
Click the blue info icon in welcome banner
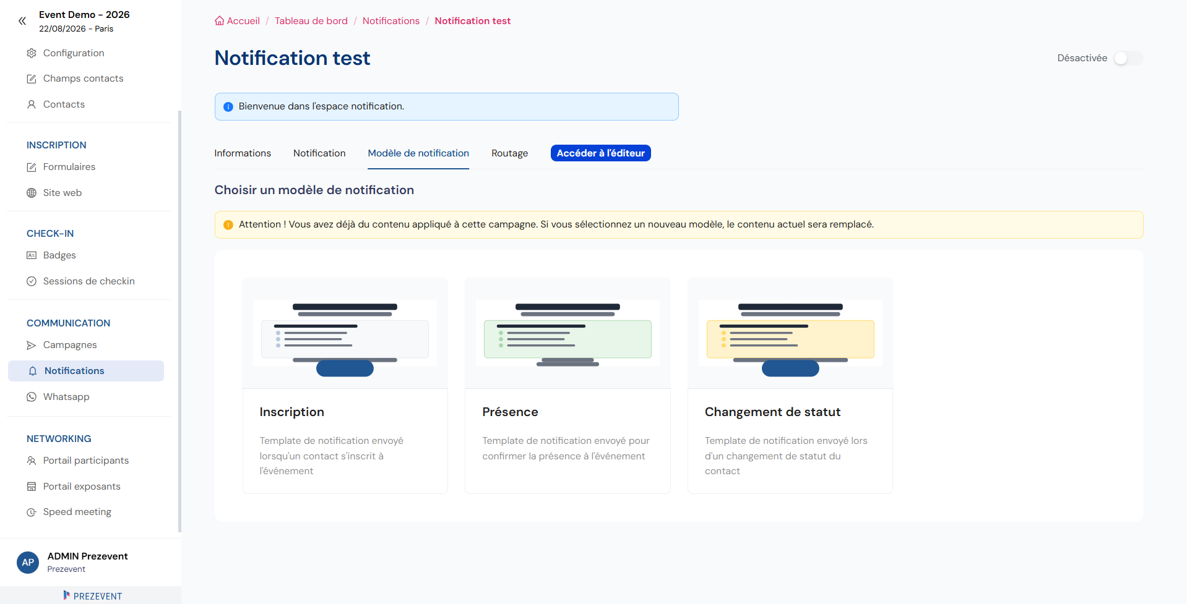pyautogui.click(x=228, y=107)
